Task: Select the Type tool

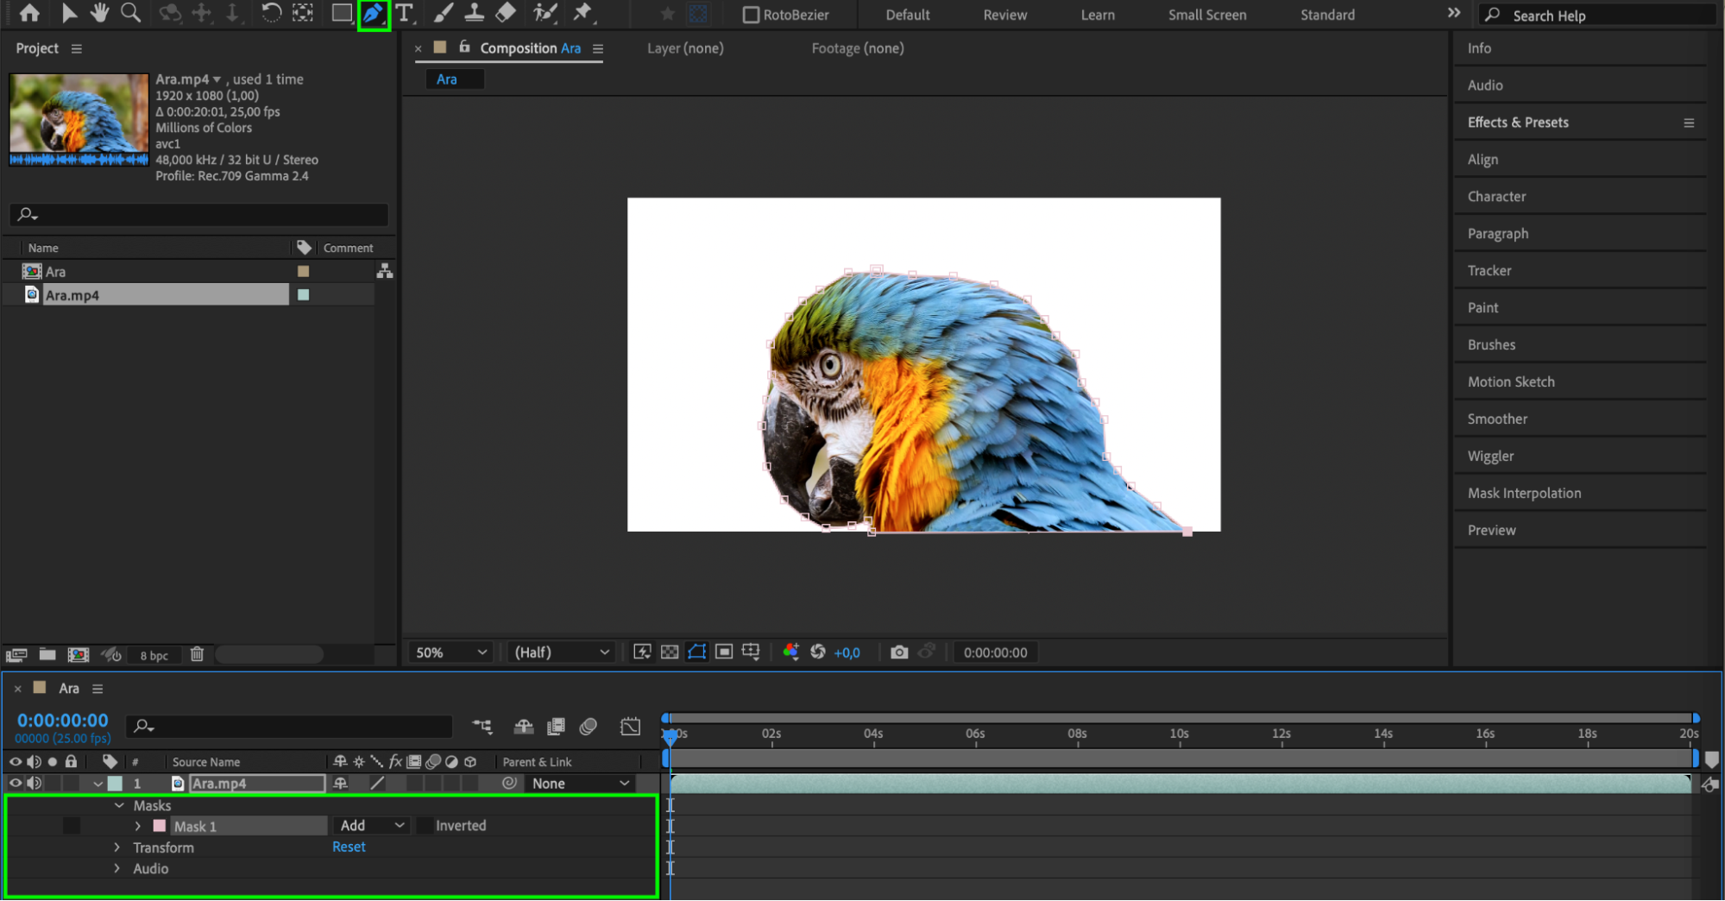Action: [404, 14]
